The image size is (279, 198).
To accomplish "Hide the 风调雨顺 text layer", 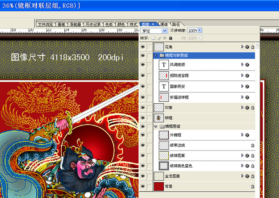I will [143, 65].
